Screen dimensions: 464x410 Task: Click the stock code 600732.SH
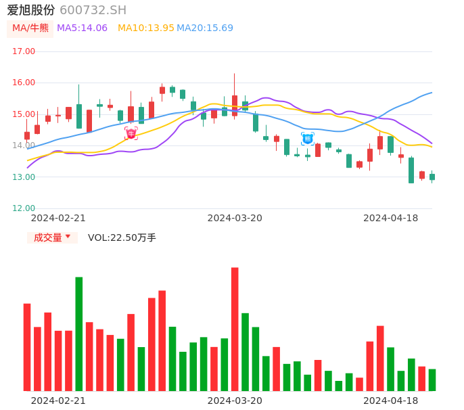click(x=93, y=10)
